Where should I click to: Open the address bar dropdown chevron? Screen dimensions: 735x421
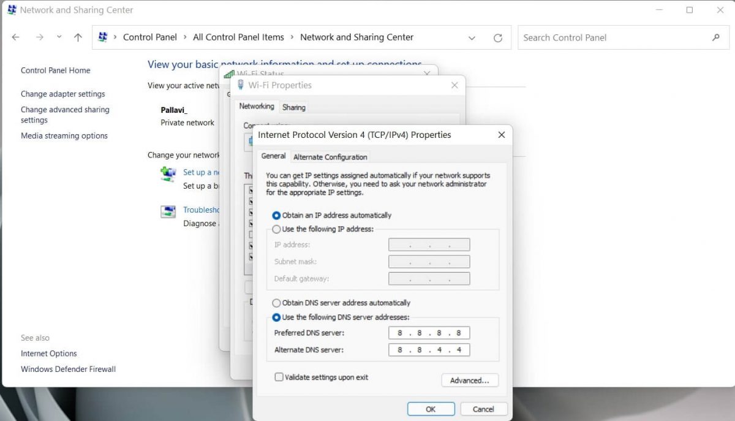coord(472,37)
